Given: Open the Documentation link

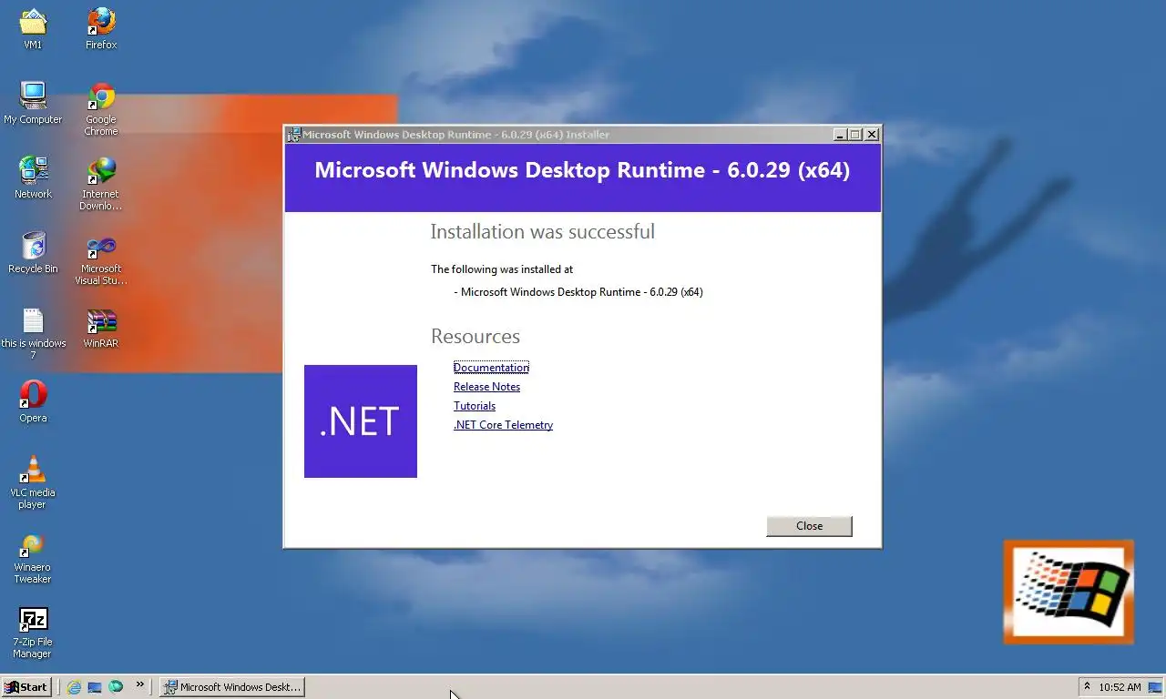Looking at the screenshot, I should [x=491, y=368].
